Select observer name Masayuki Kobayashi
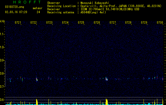 point(95,3)
